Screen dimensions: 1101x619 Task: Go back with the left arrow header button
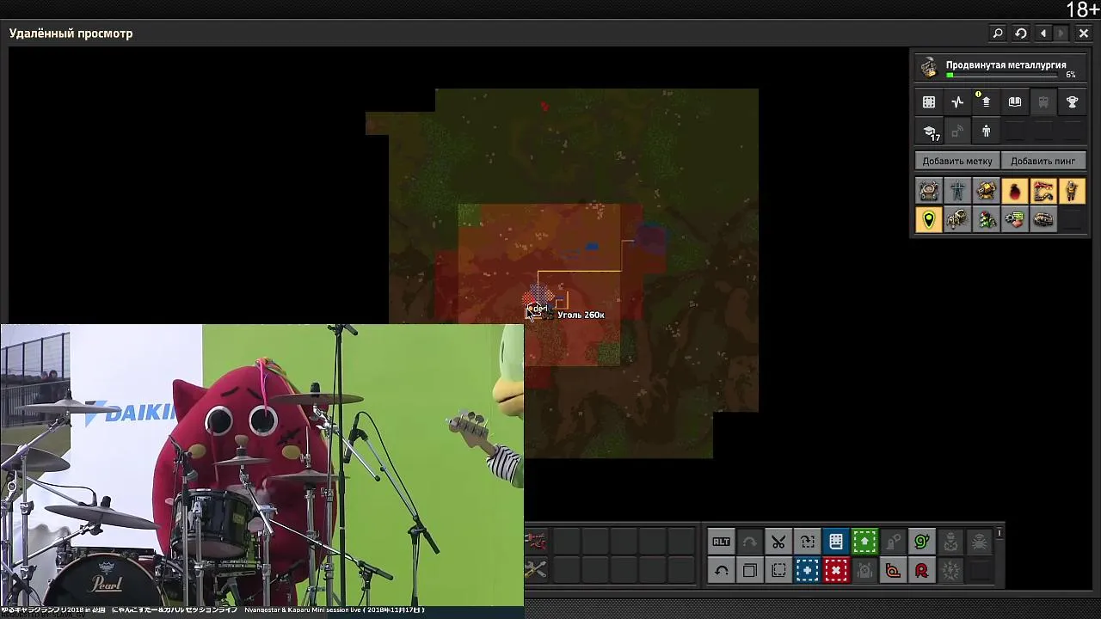(1043, 34)
